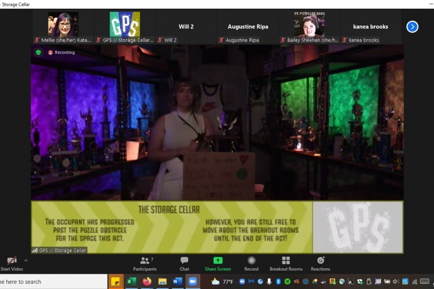Toggle the Record button

coord(251,263)
